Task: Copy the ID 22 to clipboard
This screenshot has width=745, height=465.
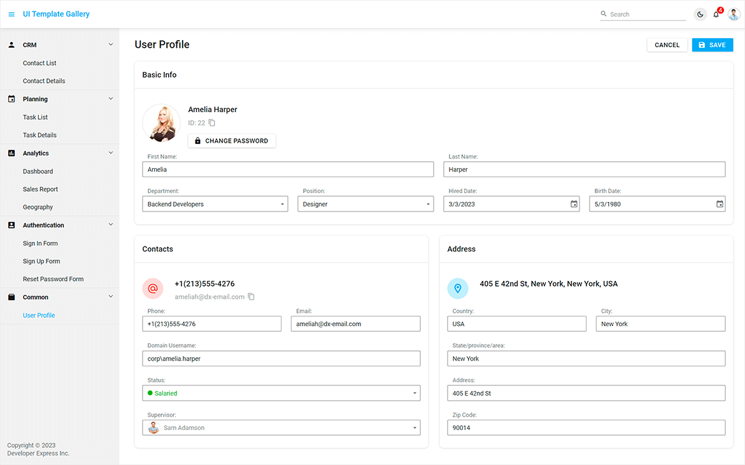Action: pyautogui.click(x=212, y=123)
